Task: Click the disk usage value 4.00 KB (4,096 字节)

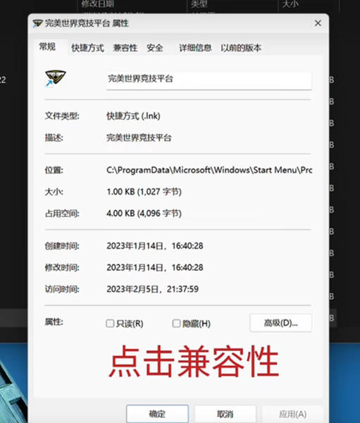Action: (x=144, y=214)
